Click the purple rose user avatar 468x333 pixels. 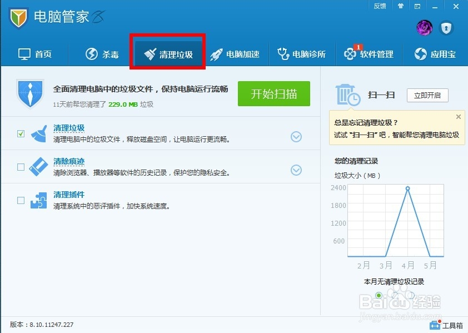[x=425, y=28]
